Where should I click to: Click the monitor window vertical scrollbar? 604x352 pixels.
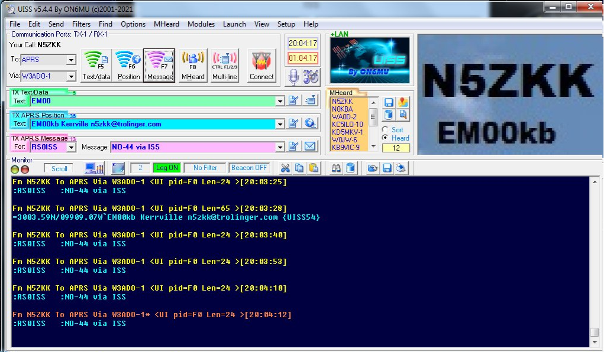click(595, 262)
